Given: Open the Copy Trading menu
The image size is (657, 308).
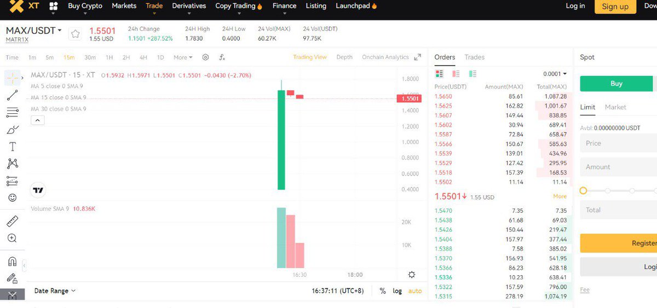Looking at the screenshot, I should click(239, 6).
